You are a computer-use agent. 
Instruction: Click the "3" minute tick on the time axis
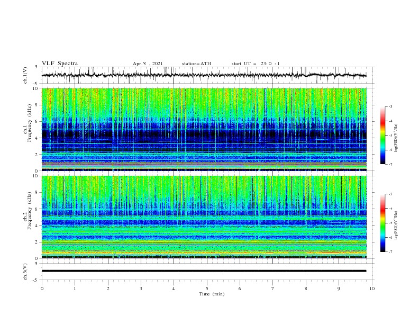coord(141,289)
